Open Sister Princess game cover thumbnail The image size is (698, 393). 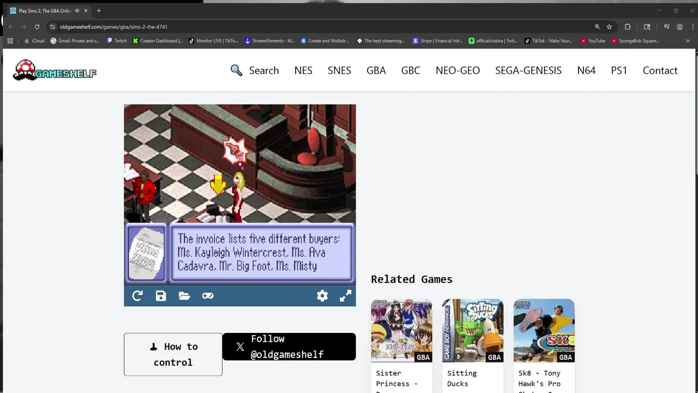[401, 331]
